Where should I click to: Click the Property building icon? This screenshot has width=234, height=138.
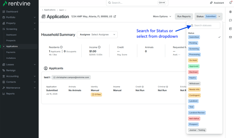click(4, 23)
